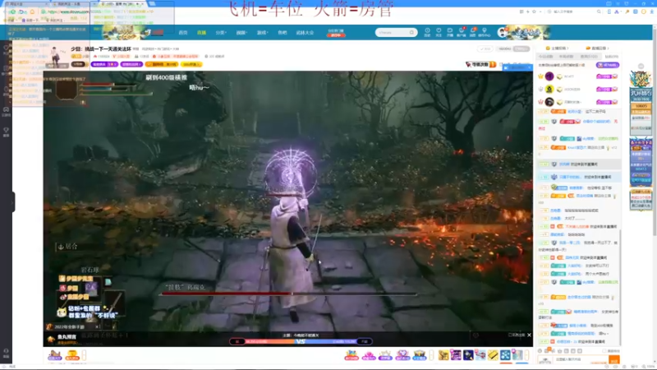Open the 直播回看 replay link above the chat

pos(597,49)
